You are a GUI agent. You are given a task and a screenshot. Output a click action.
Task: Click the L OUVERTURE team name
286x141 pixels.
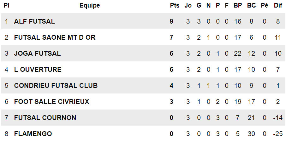click(38, 70)
